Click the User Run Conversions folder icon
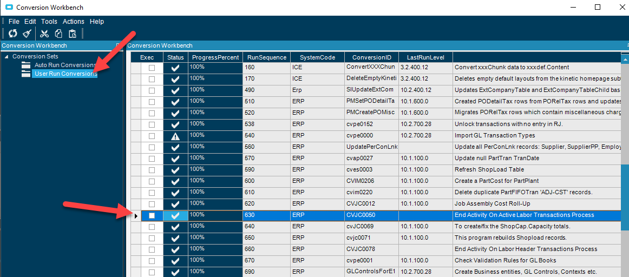The image size is (629, 277). point(26,74)
